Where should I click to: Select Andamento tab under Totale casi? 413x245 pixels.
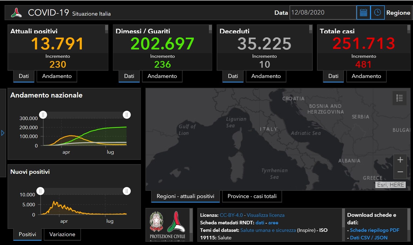(366, 76)
